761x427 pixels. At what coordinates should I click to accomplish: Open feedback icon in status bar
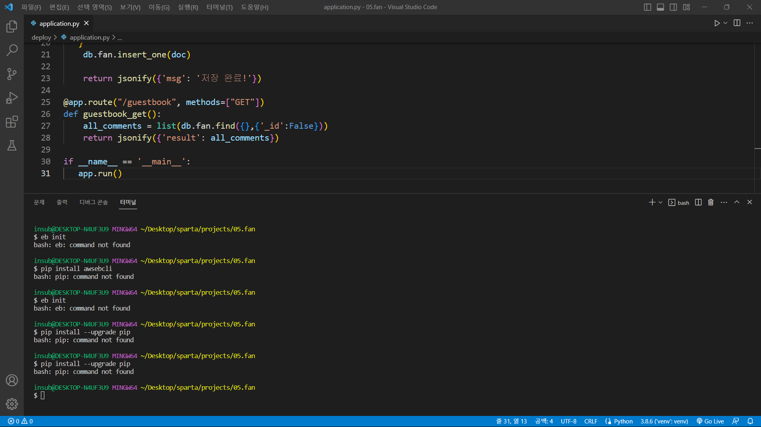click(x=736, y=421)
